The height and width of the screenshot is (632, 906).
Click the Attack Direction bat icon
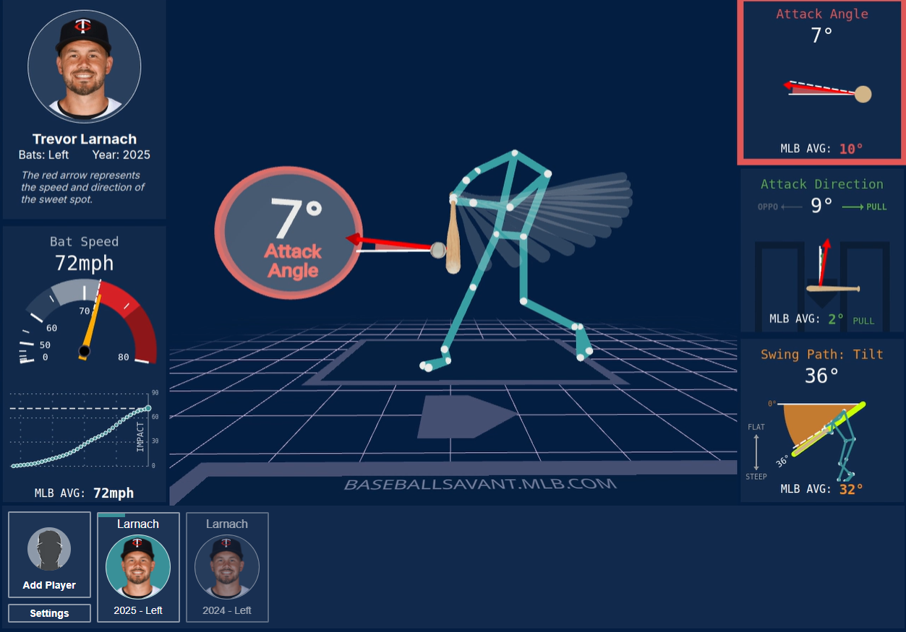(832, 289)
